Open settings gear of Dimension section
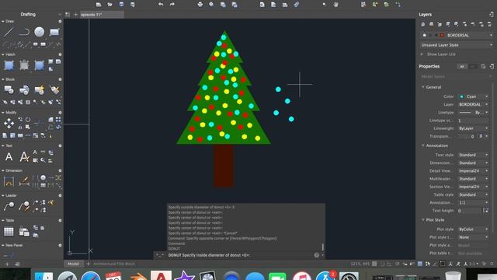 60,171
